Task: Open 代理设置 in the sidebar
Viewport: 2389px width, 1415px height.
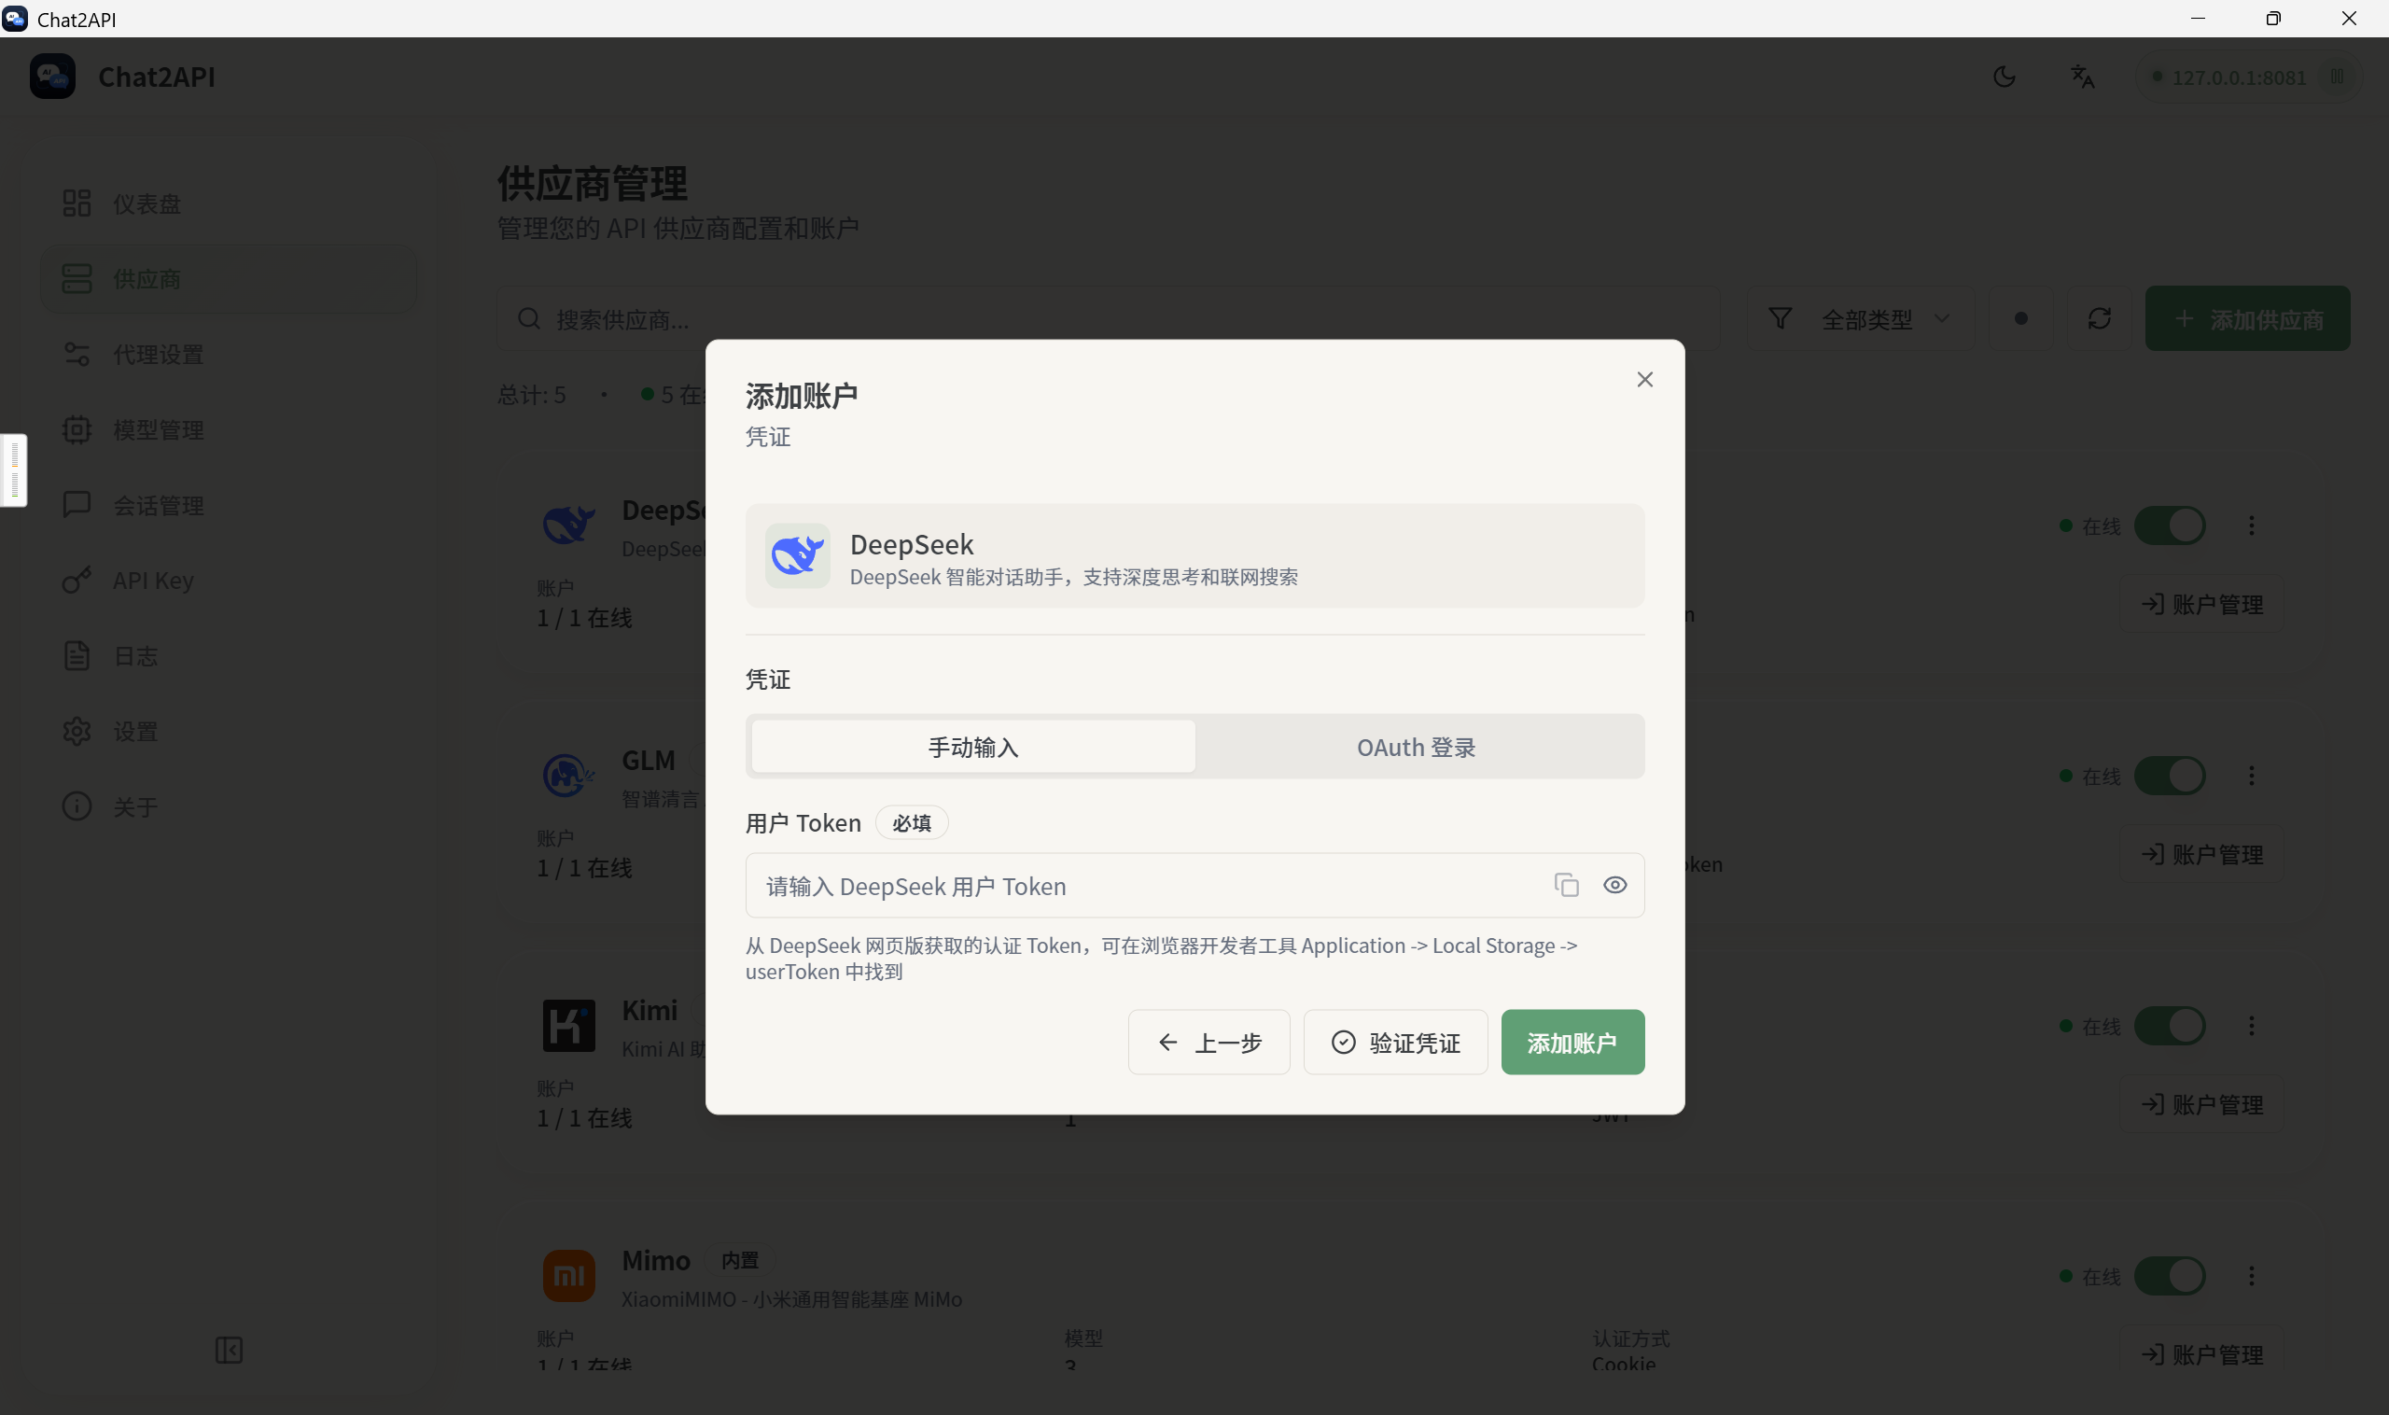Action: pyautogui.click(x=229, y=354)
